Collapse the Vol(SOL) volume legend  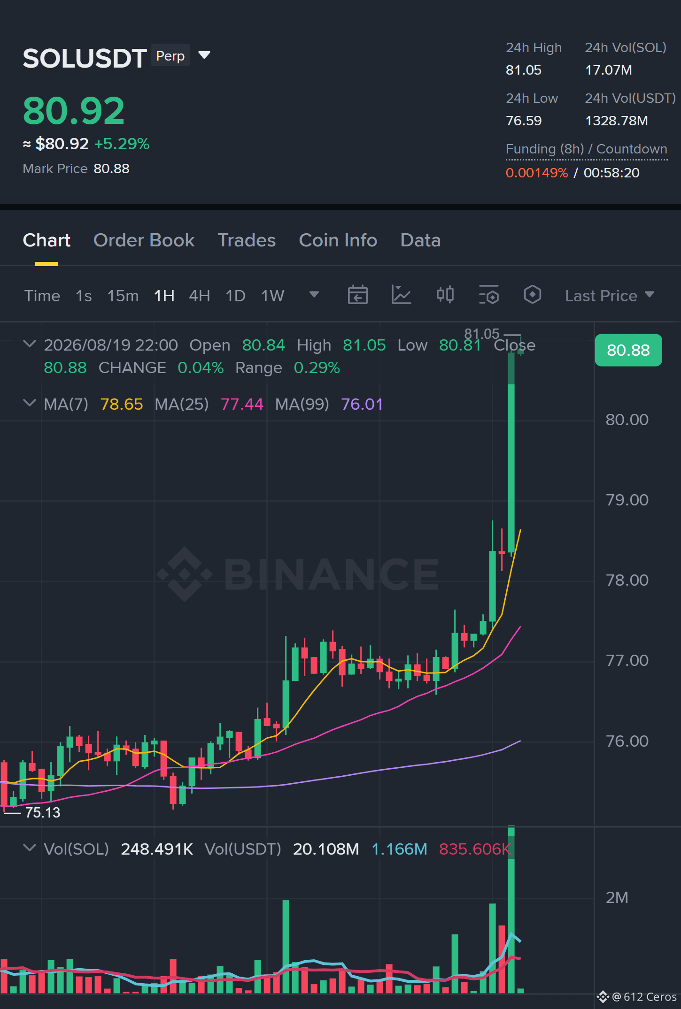[29, 848]
